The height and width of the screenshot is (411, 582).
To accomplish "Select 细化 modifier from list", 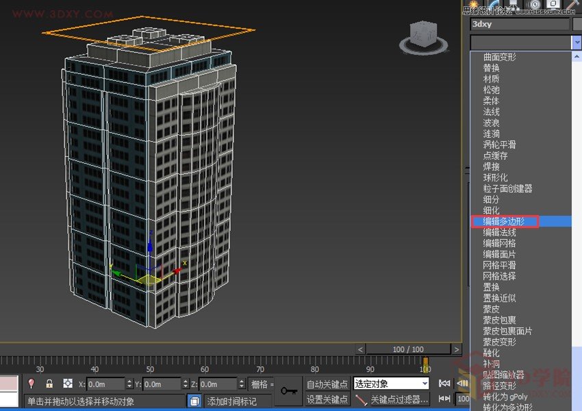I will click(x=491, y=210).
